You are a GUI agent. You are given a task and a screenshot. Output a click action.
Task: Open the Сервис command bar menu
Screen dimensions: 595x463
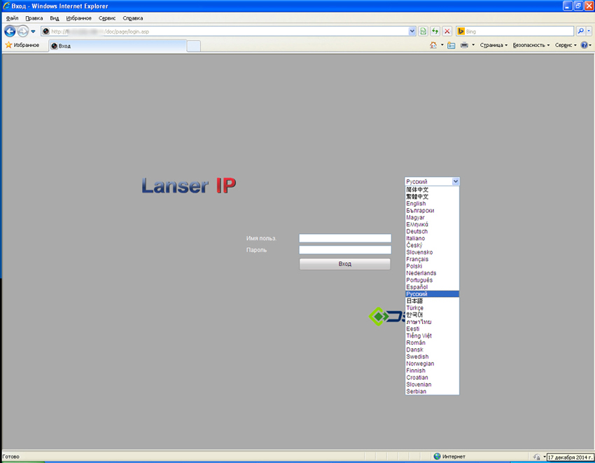tap(566, 46)
